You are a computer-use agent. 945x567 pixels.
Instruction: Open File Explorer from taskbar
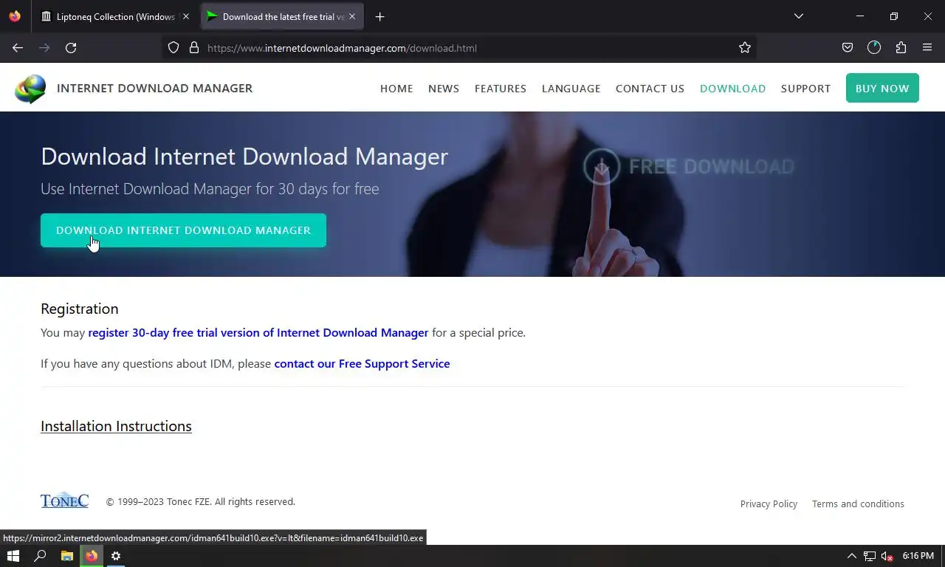point(66,556)
